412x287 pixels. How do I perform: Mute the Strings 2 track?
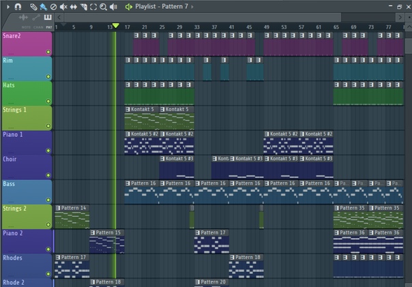tap(48, 224)
